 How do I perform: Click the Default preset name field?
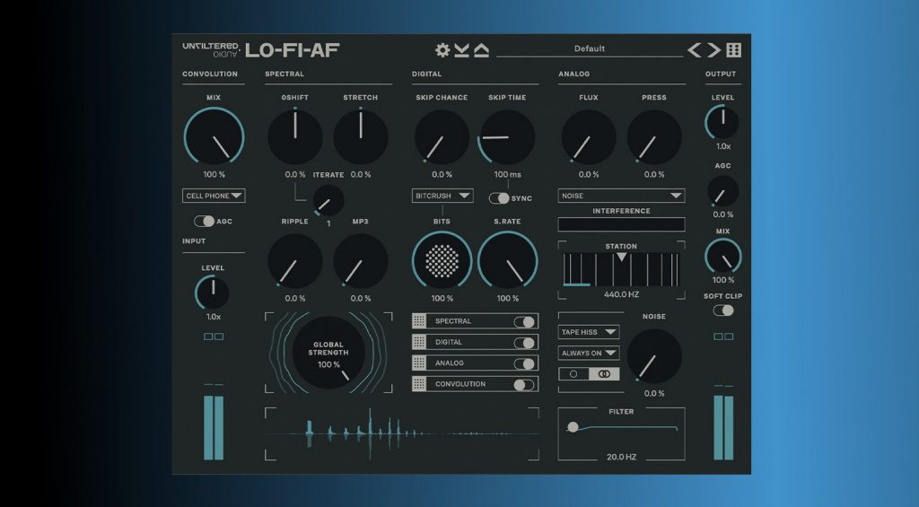pos(590,48)
